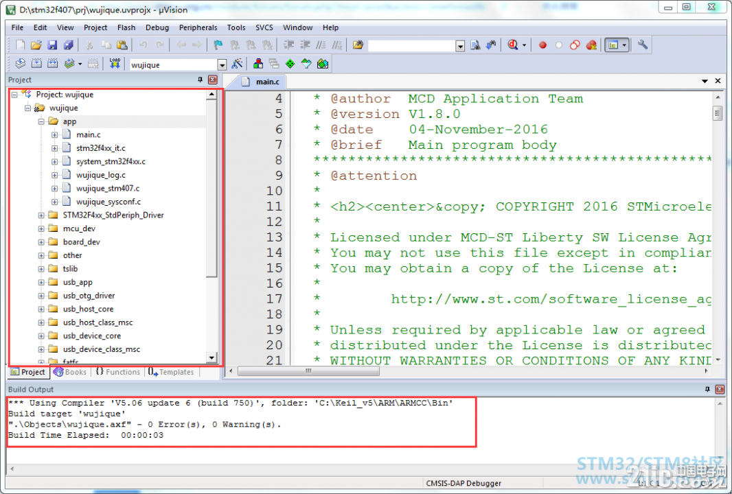Close the main.c editor tab with X

(718, 81)
